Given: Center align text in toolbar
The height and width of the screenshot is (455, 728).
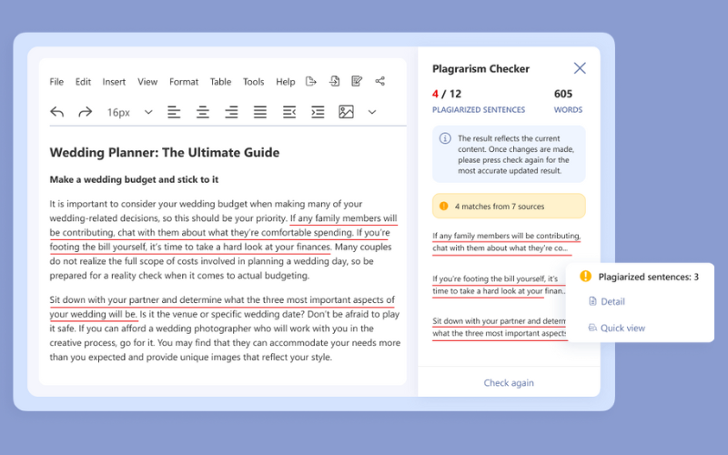Looking at the screenshot, I should pos(202,112).
